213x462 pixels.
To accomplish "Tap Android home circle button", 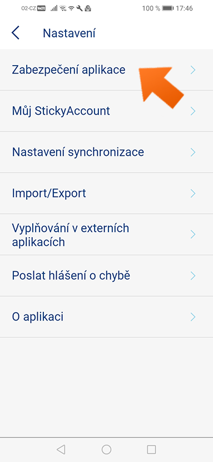I will pos(106,449).
